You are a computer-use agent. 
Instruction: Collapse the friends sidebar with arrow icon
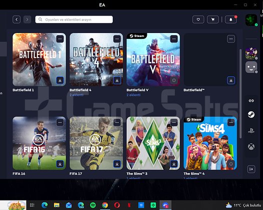(251, 169)
